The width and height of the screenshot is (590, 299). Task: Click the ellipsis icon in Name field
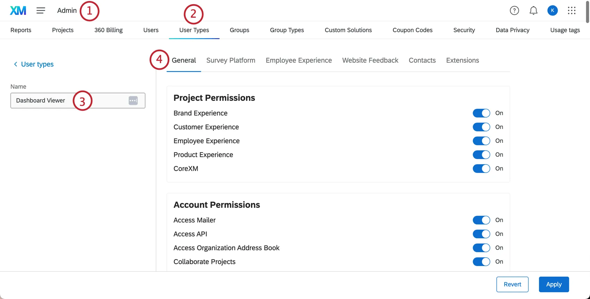tap(133, 101)
